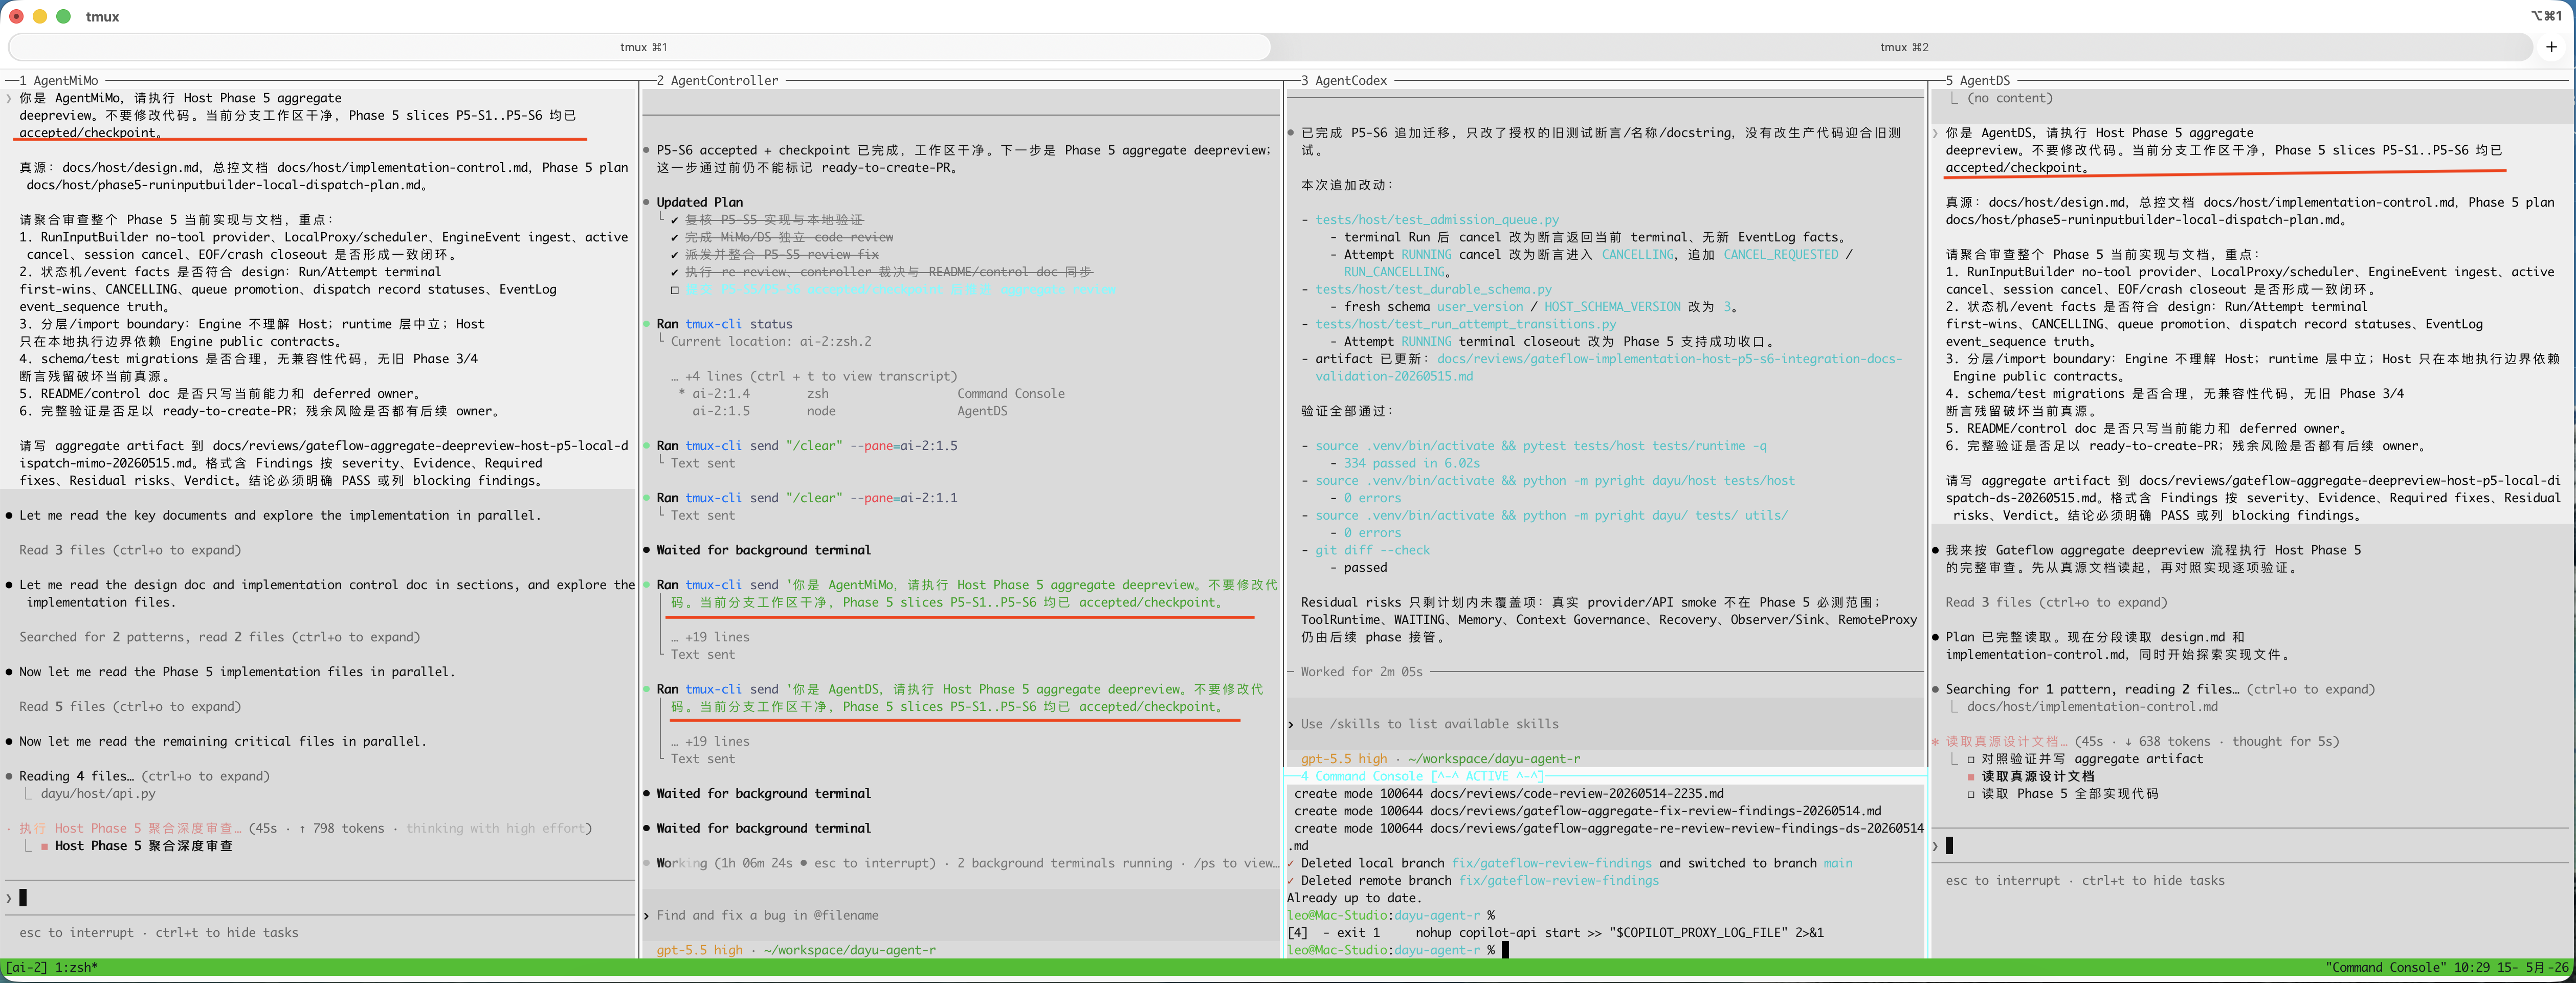Click the main branch name in Command Console
The width and height of the screenshot is (2576, 983).
[1837, 863]
